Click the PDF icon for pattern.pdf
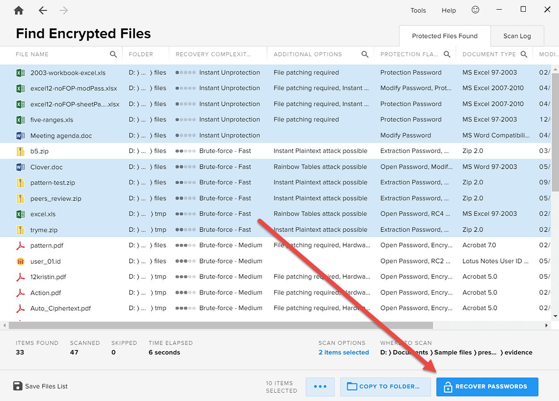 pos(21,245)
